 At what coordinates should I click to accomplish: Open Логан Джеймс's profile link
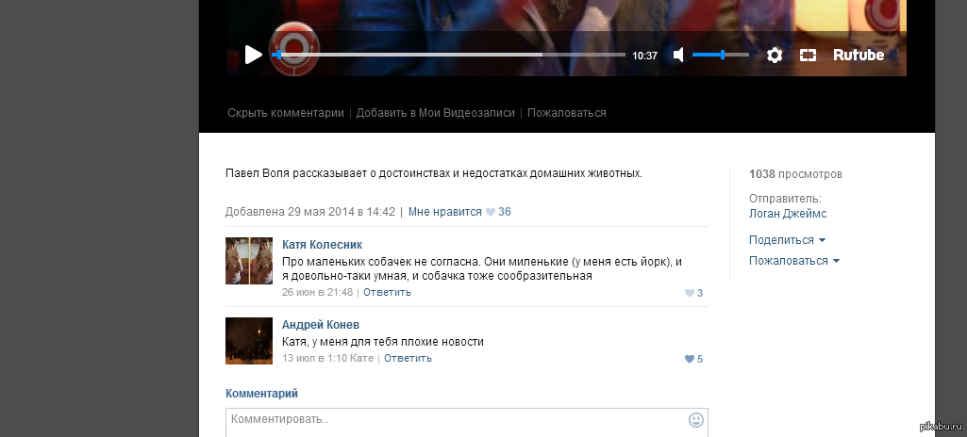tap(788, 214)
